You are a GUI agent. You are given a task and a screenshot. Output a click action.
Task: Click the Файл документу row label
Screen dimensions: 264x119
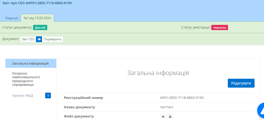pyautogui.click(x=79, y=116)
